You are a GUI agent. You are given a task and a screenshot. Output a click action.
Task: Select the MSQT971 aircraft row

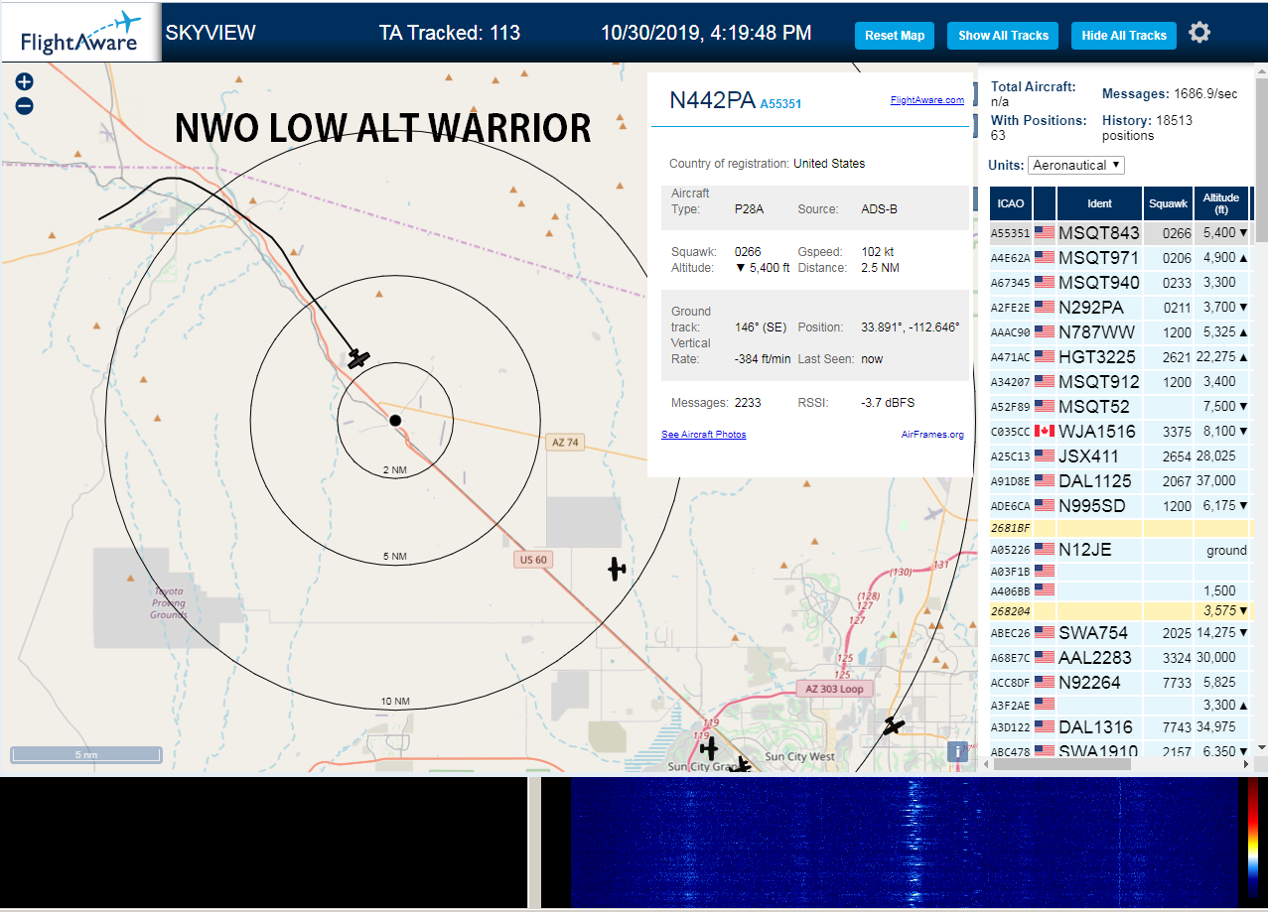pos(1120,258)
